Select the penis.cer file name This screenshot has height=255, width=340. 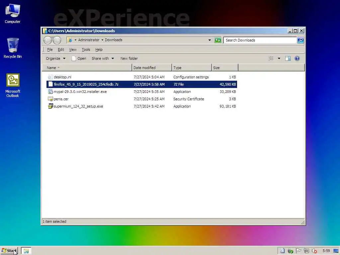[x=61, y=99]
